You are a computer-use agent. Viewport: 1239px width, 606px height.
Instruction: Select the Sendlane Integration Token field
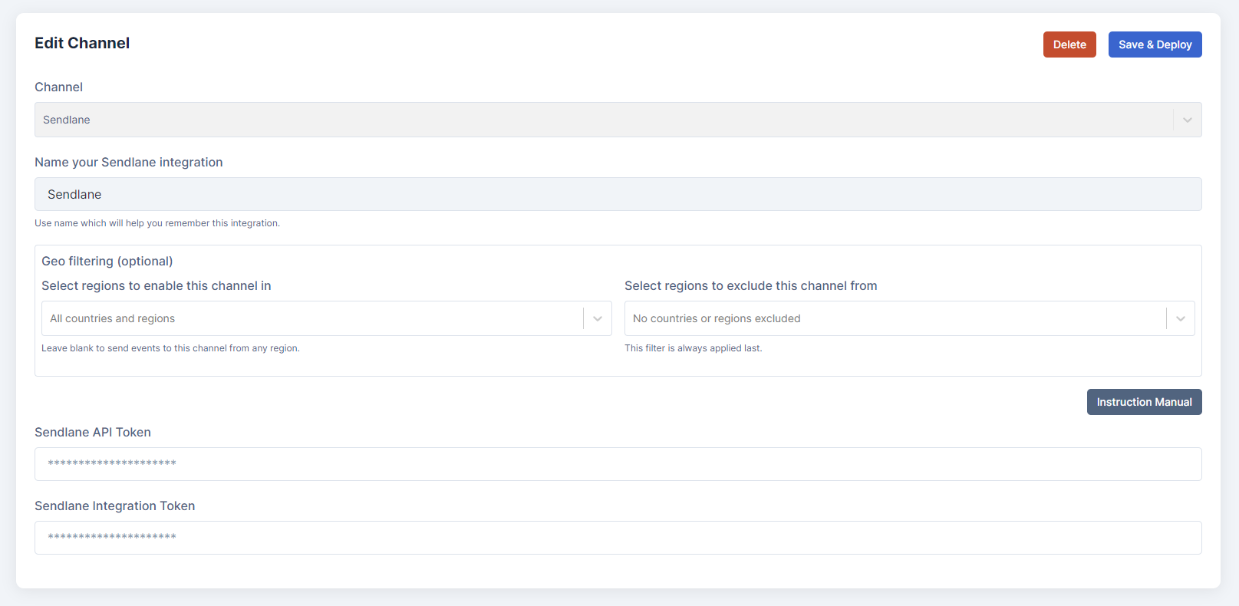(618, 538)
